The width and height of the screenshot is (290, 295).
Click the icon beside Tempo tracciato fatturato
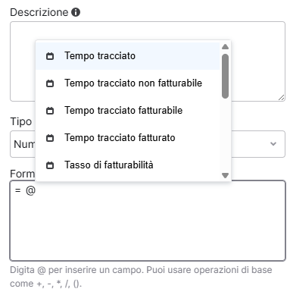coord(50,138)
